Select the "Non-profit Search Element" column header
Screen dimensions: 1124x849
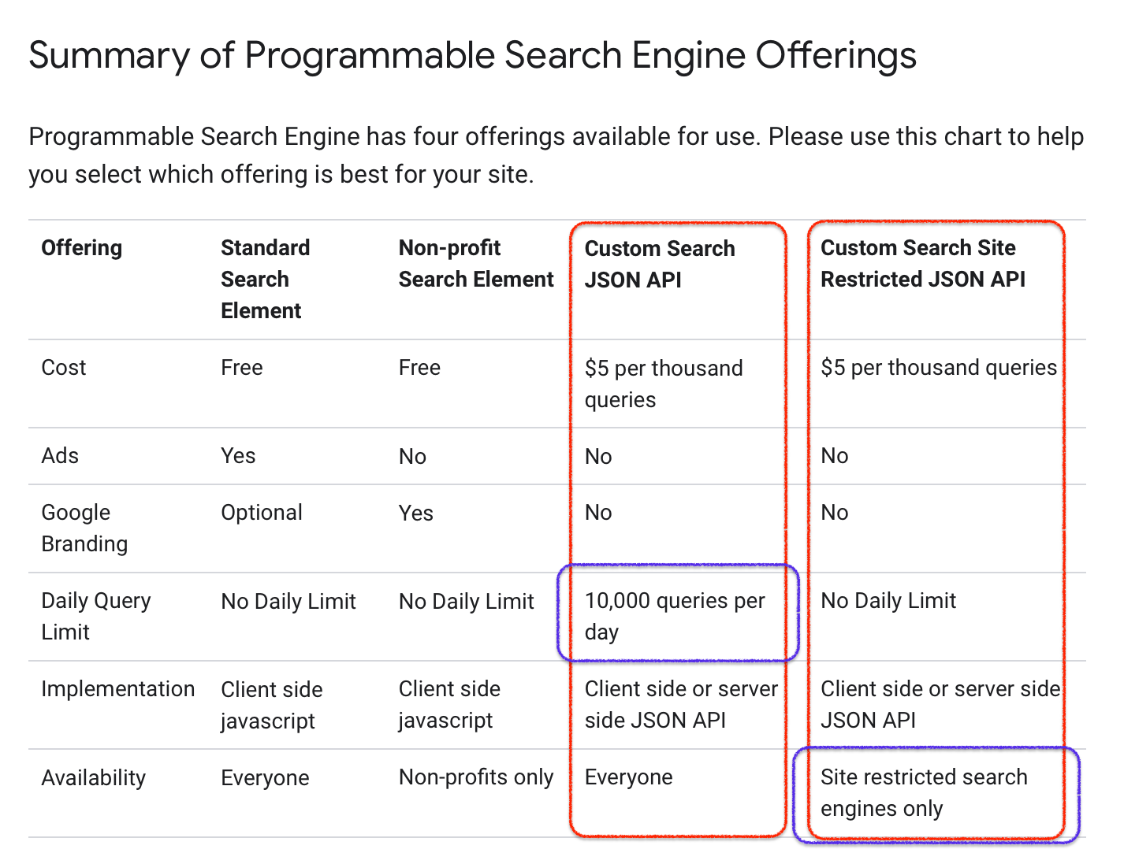coord(475,264)
